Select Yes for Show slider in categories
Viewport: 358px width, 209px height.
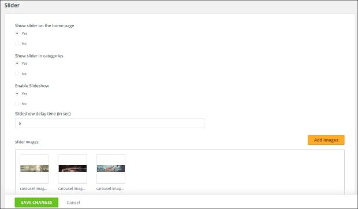17,63
